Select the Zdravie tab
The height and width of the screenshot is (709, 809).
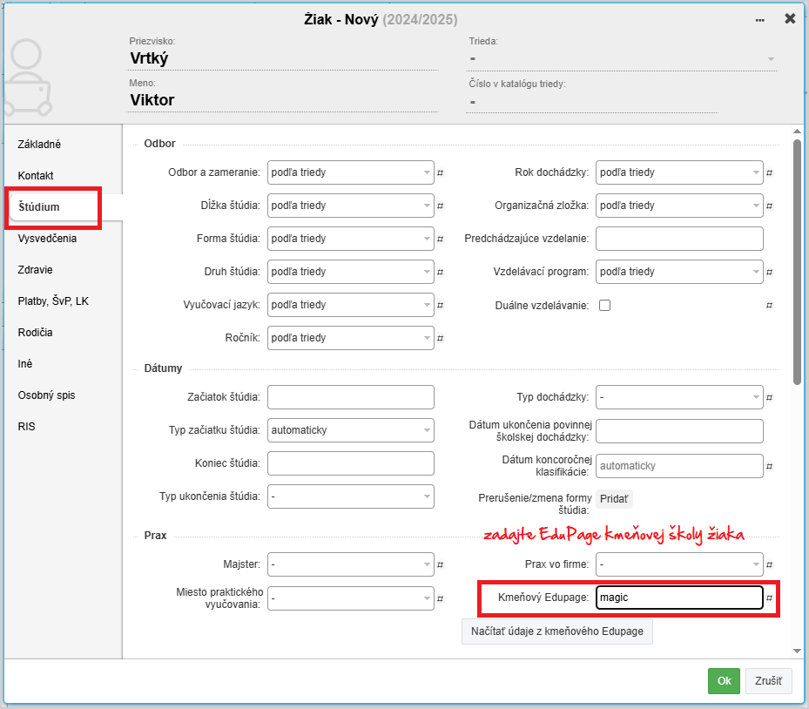point(36,270)
